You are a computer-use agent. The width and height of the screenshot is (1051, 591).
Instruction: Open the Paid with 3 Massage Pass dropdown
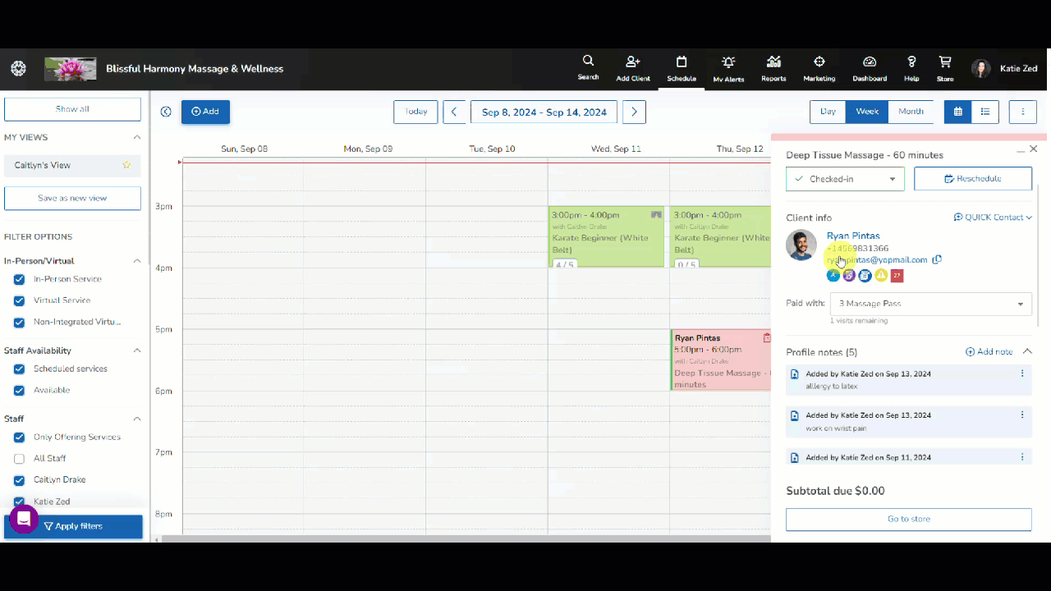pyautogui.click(x=930, y=304)
